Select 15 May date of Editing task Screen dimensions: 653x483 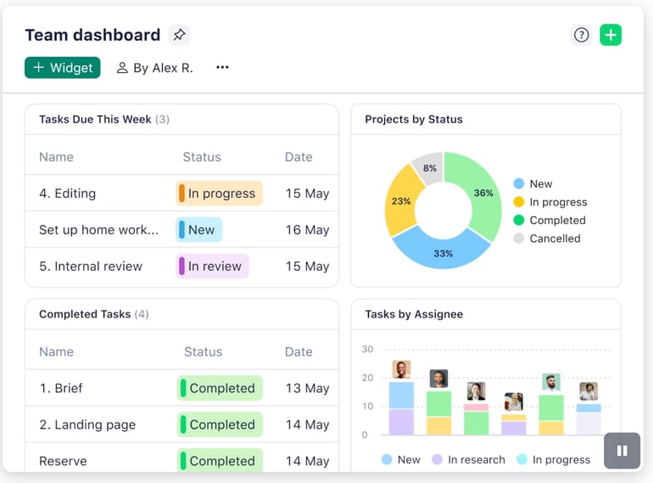307,194
